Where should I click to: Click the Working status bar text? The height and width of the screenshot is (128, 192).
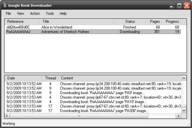pyautogui.click(x=9, y=124)
